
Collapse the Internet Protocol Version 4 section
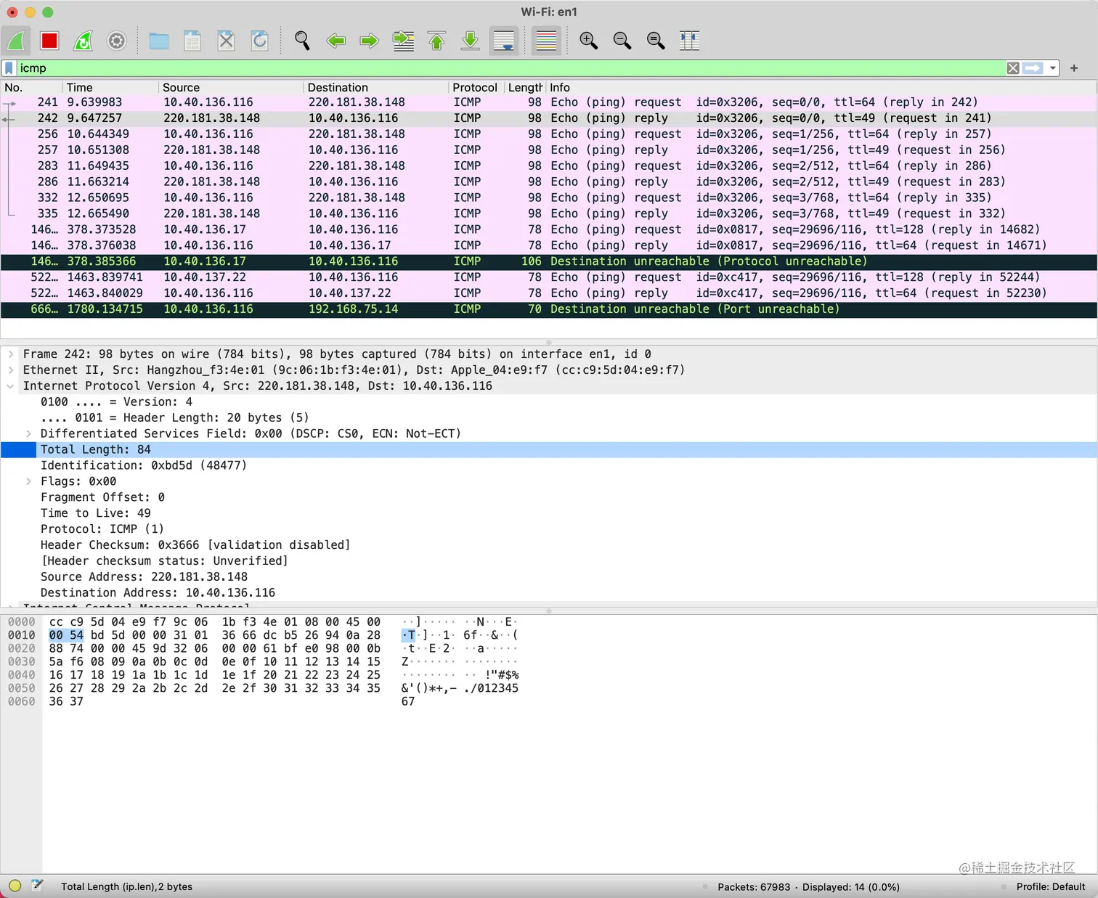pyautogui.click(x=10, y=386)
